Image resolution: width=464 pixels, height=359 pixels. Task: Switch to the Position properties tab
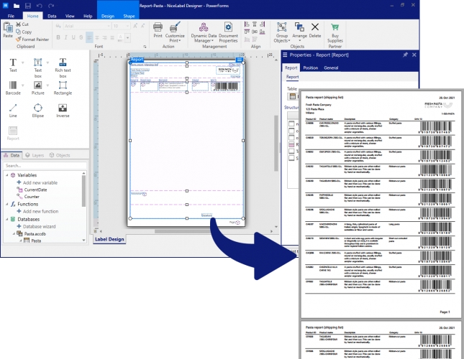310,67
